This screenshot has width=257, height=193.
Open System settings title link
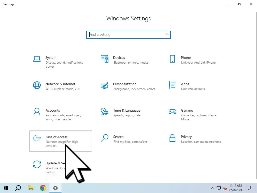click(51, 58)
